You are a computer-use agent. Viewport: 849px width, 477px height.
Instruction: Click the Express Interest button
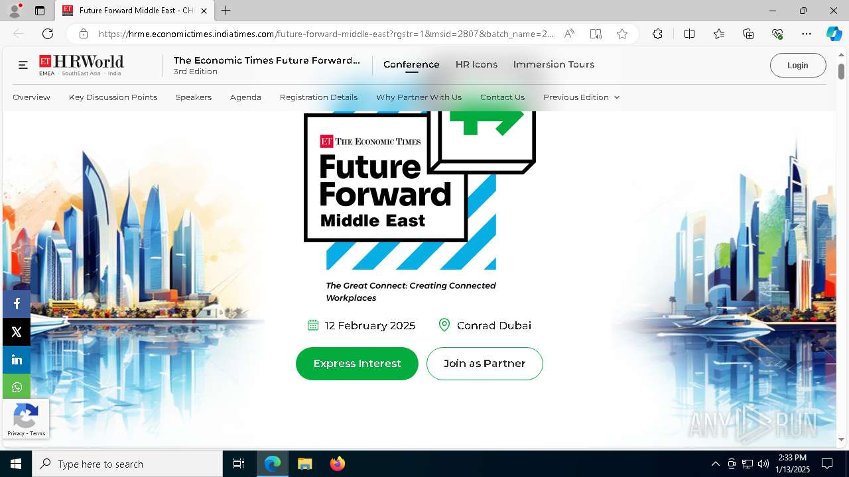357,364
